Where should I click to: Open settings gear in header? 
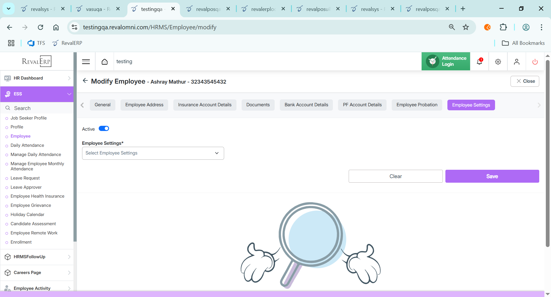click(498, 62)
